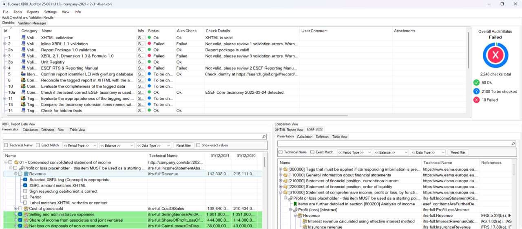Click the validation category icon for XHTML validation row
522x229 pixels.
coord(23,38)
